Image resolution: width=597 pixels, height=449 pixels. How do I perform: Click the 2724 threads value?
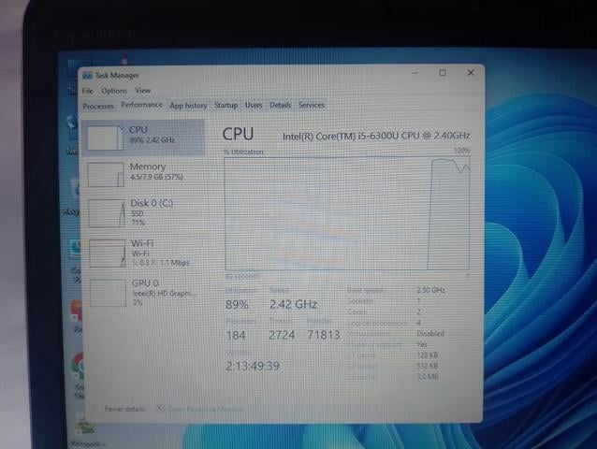click(x=282, y=335)
